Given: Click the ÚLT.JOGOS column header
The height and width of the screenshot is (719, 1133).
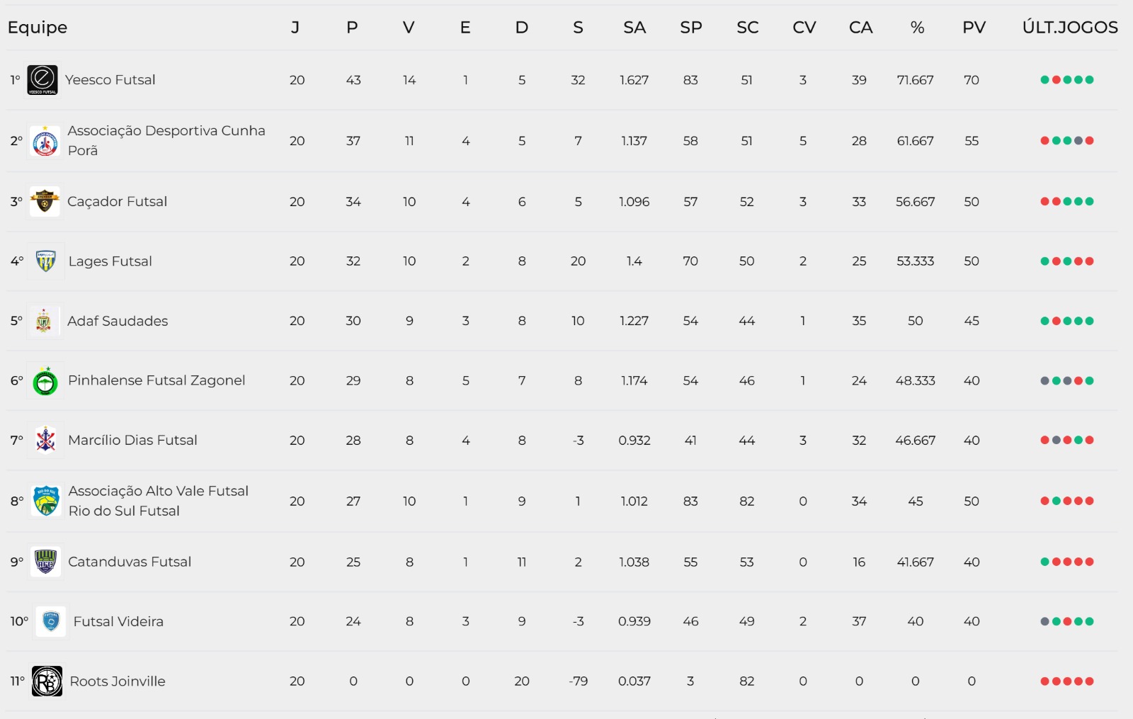Looking at the screenshot, I should click(1069, 28).
